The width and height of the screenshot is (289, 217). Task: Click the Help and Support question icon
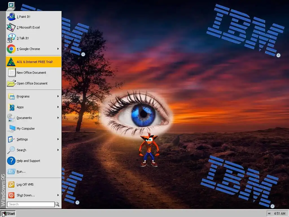coord(11,161)
